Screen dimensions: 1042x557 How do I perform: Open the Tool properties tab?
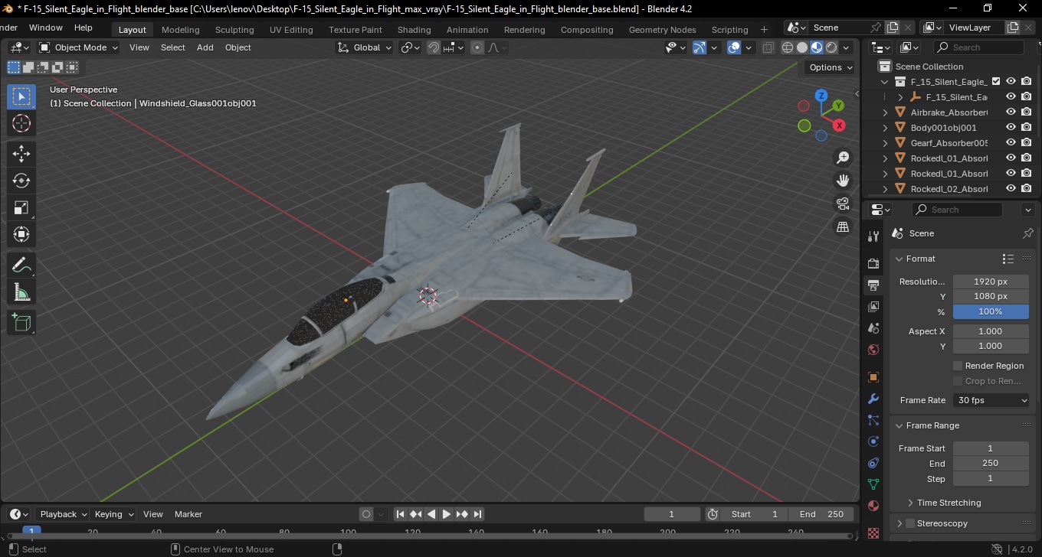pos(873,236)
